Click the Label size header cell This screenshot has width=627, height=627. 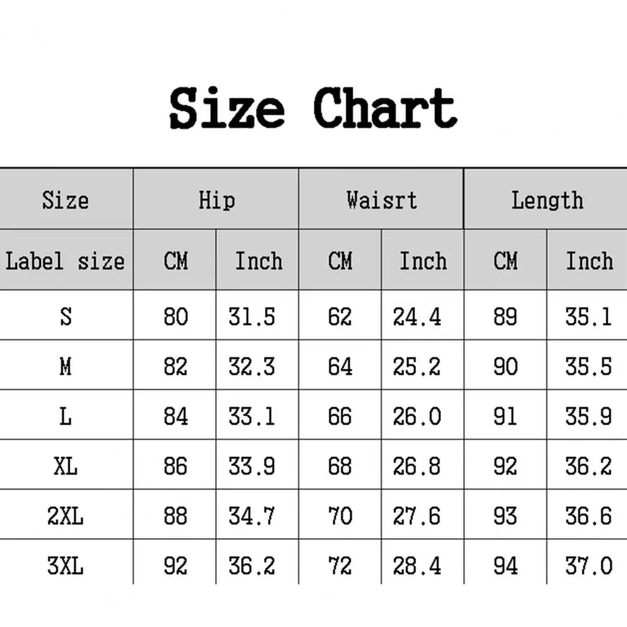65,261
